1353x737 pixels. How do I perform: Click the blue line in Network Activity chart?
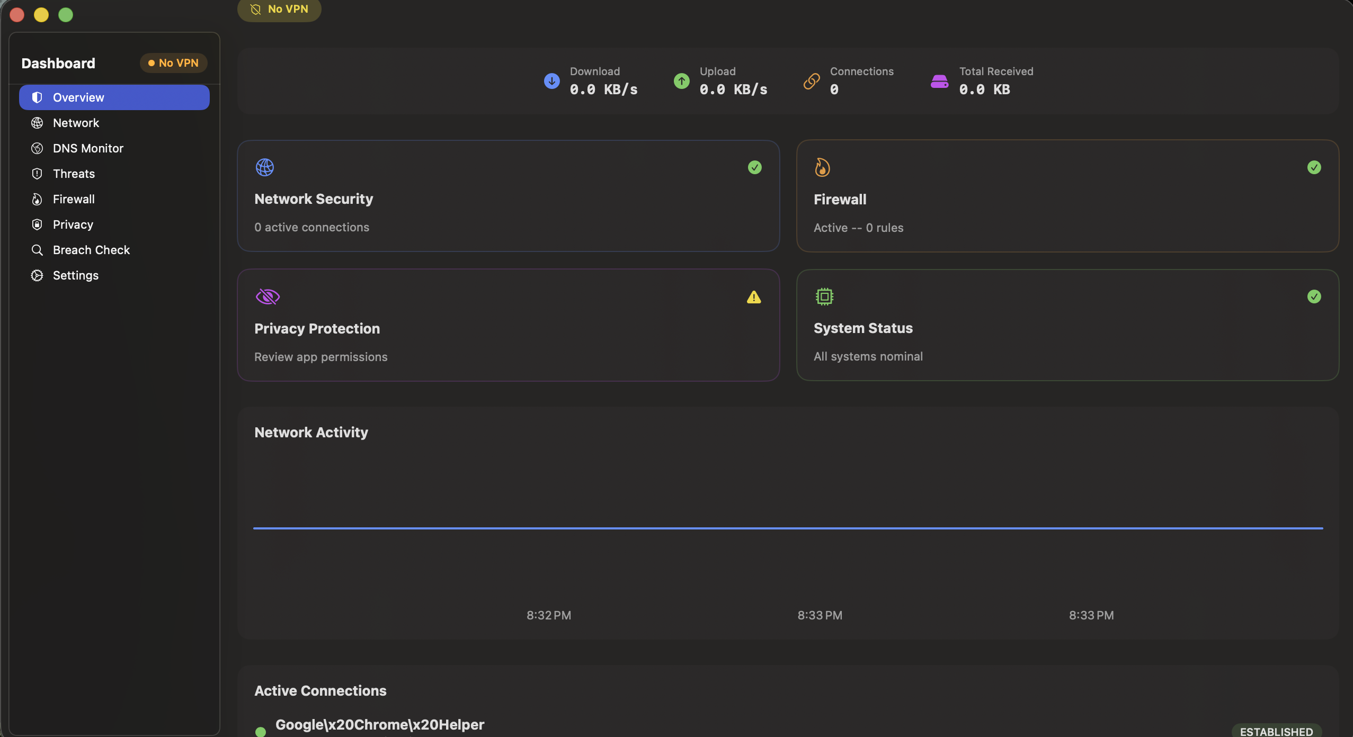pyautogui.click(x=788, y=528)
